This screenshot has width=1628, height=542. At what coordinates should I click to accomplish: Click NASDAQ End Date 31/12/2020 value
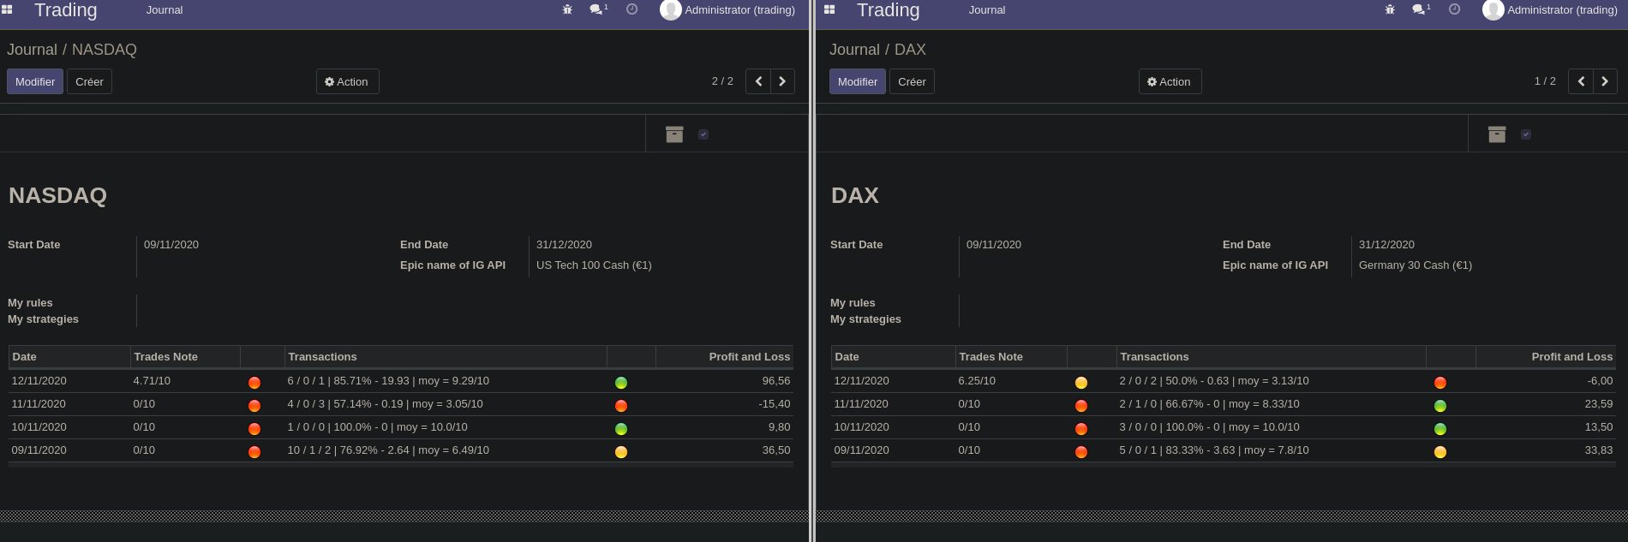pos(564,245)
